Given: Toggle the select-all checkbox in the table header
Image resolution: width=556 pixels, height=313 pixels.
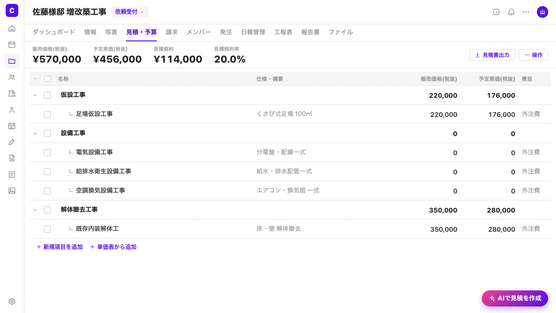Looking at the screenshot, I should coord(47,79).
